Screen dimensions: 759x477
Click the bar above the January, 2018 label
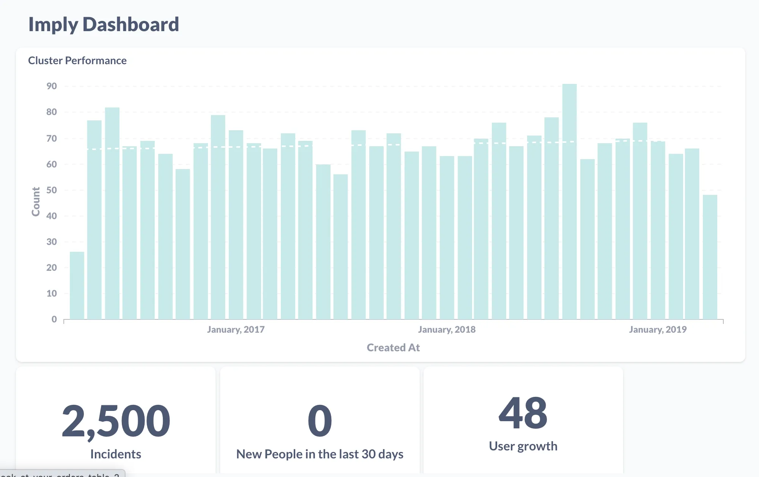[447, 238]
